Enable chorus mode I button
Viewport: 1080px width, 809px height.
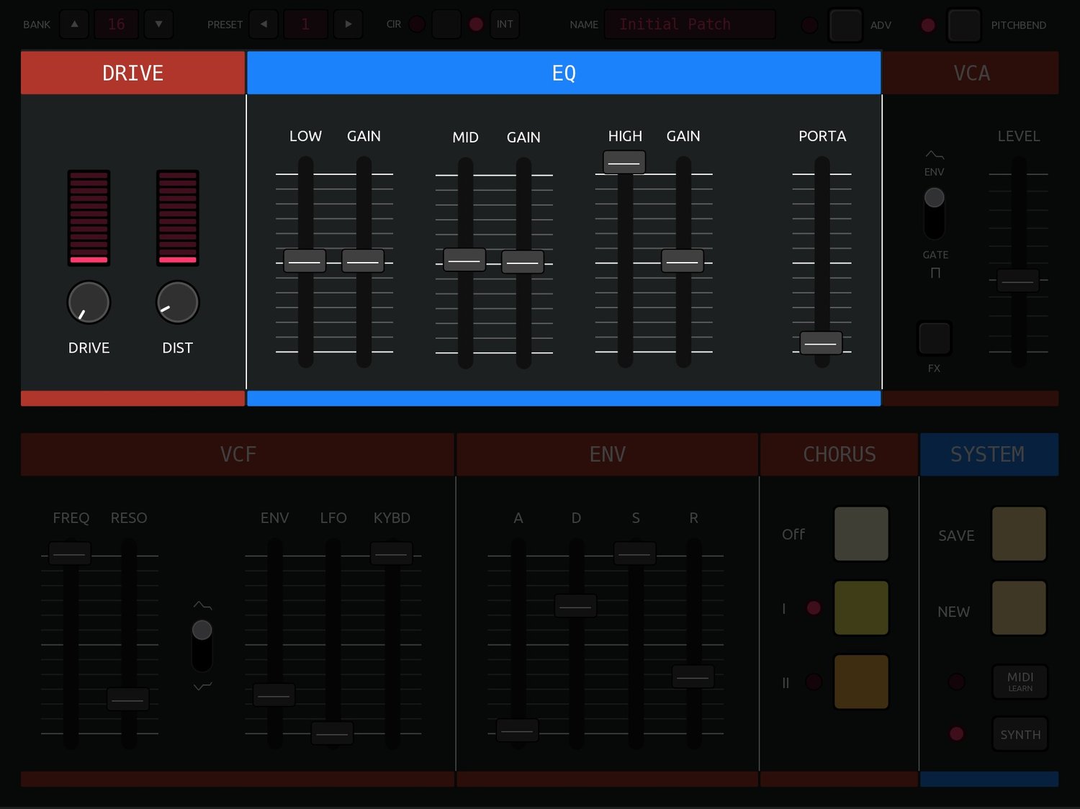861,608
